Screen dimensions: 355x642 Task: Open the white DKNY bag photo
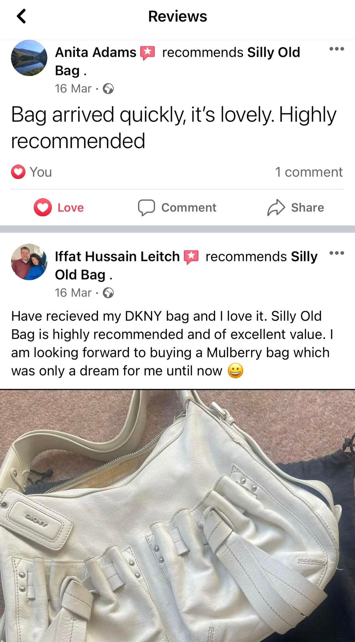click(x=177, y=516)
